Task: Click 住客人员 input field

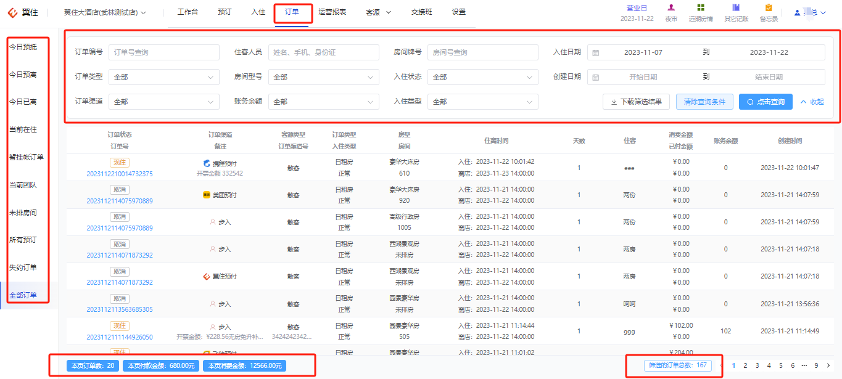Action: pyautogui.click(x=323, y=52)
